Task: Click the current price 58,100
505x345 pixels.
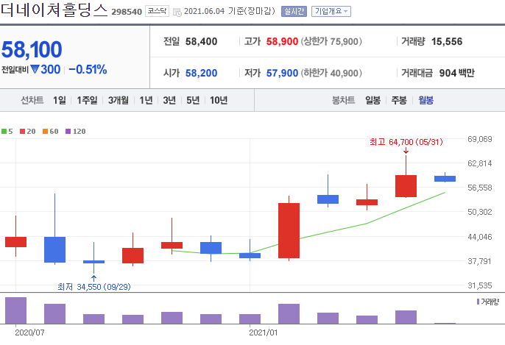Action: pyautogui.click(x=32, y=49)
